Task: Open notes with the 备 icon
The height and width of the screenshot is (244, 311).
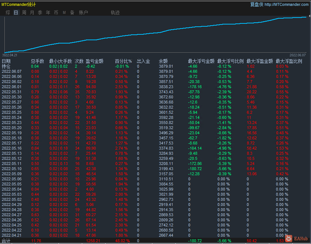Action: [72, 12]
